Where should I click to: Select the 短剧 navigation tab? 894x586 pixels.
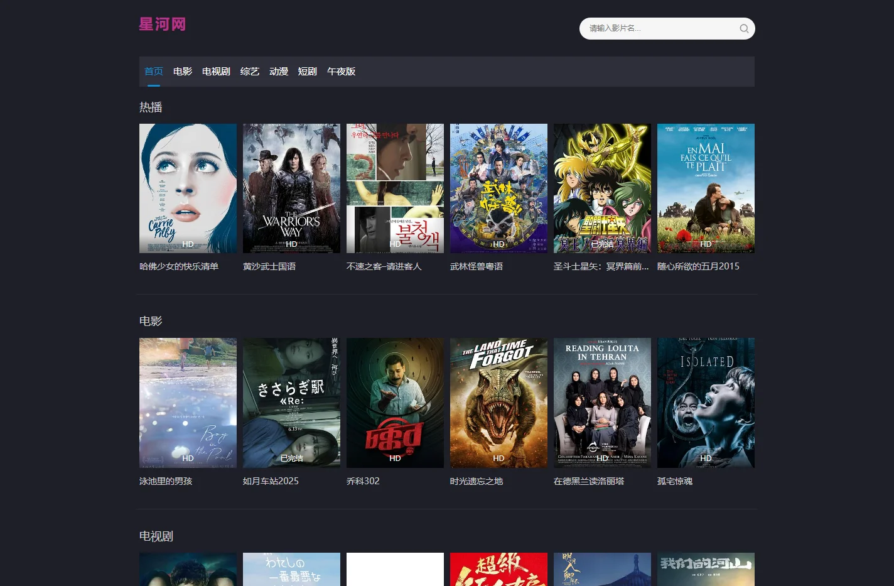[308, 72]
